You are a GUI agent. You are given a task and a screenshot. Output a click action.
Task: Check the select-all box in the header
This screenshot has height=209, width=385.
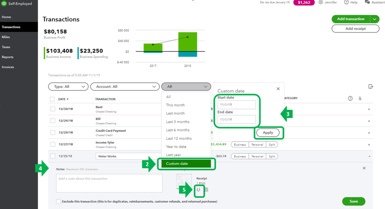pyautogui.click(x=52, y=99)
